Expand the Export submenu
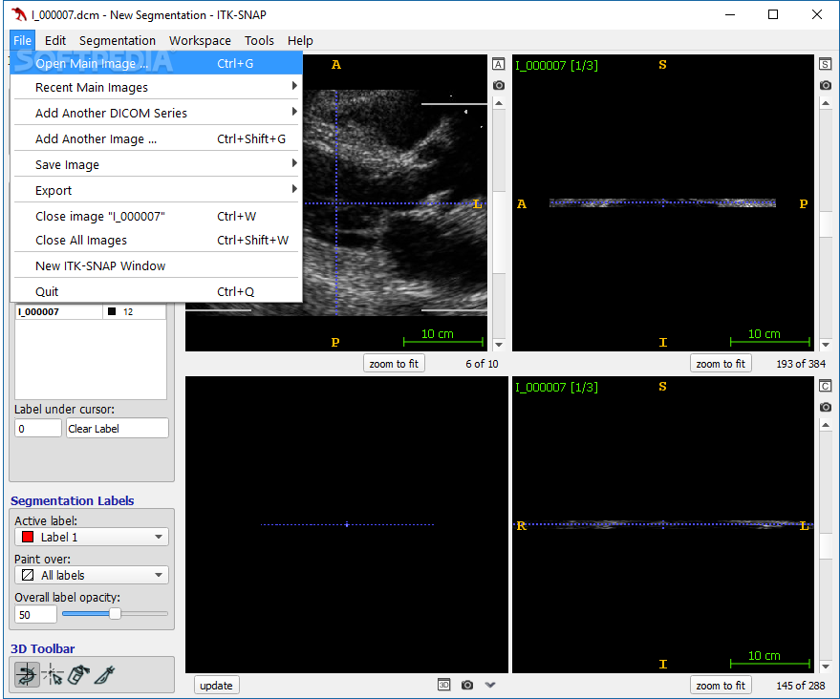The height and width of the screenshot is (699, 840). click(156, 191)
